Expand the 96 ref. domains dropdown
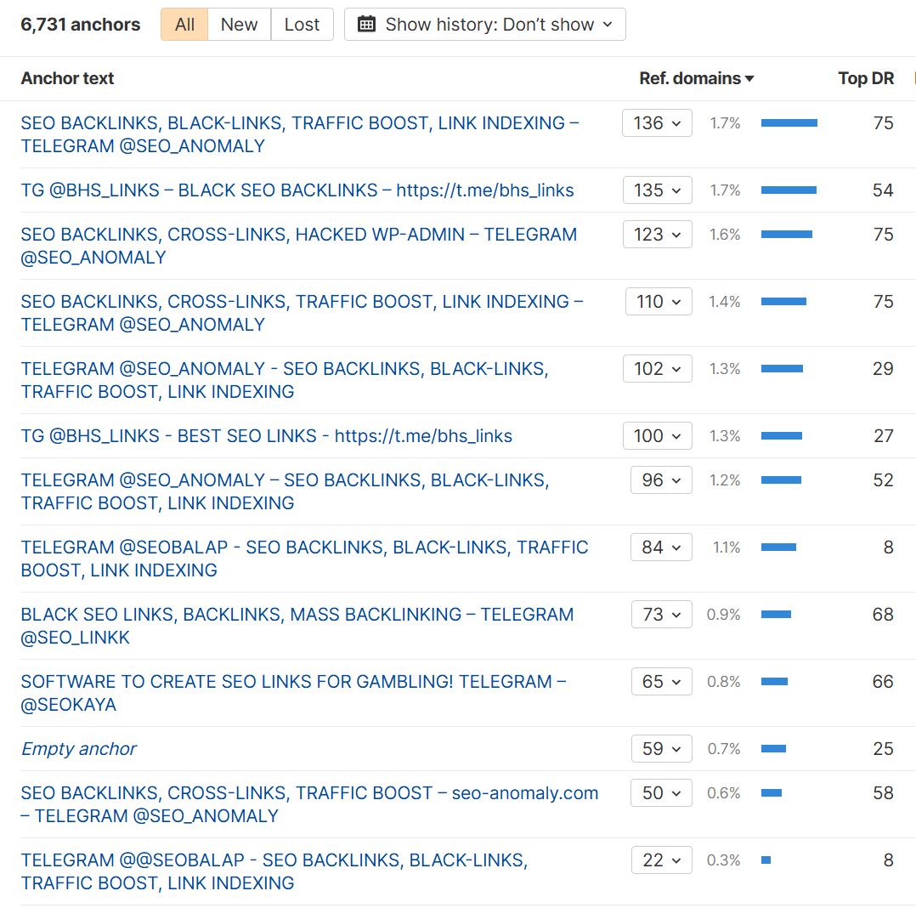The image size is (916, 908). tap(661, 480)
